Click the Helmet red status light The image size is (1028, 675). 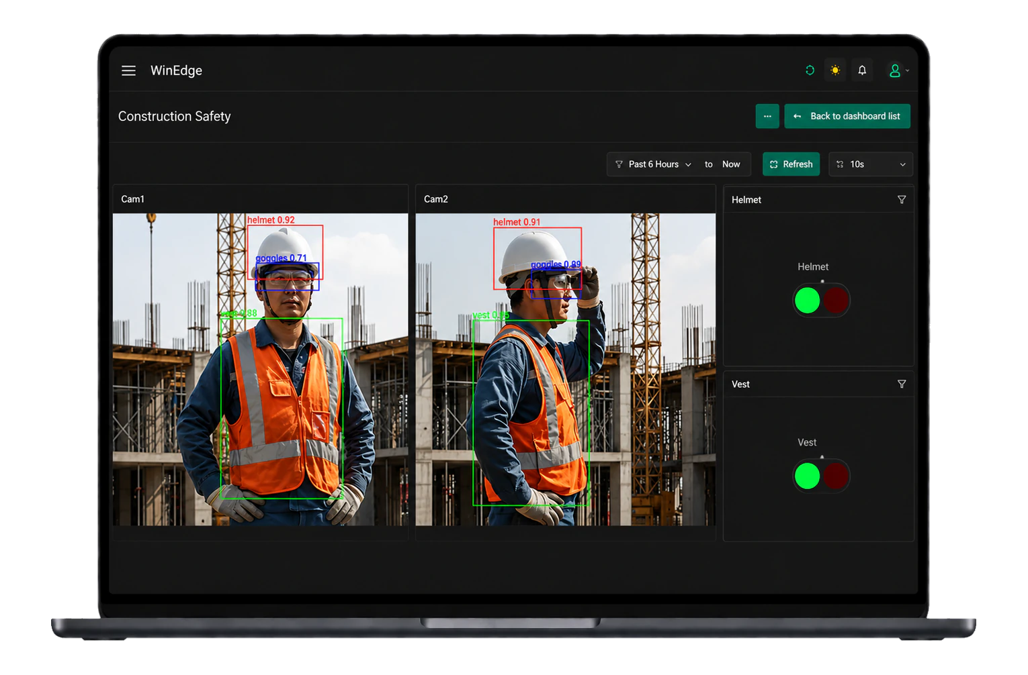836,300
